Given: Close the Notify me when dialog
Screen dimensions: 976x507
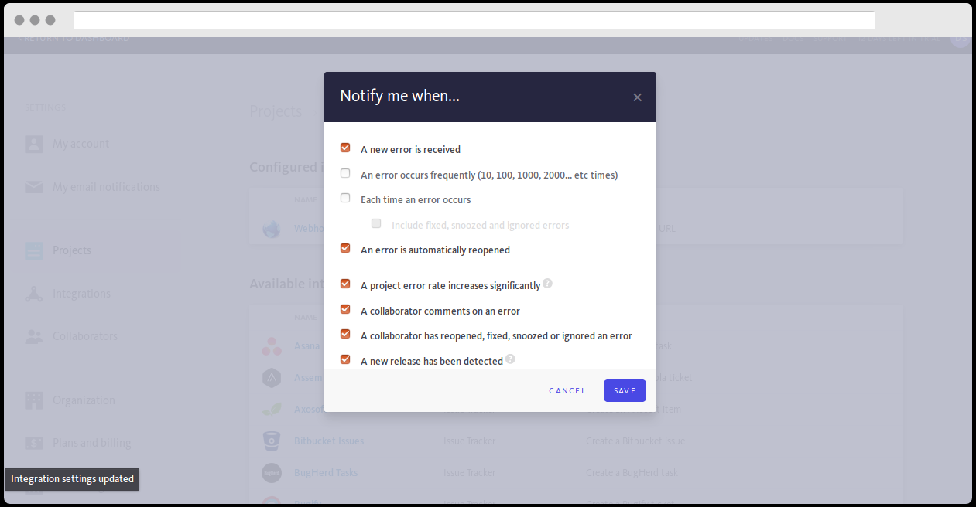Looking at the screenshot, I should click(x=637, y=97).
